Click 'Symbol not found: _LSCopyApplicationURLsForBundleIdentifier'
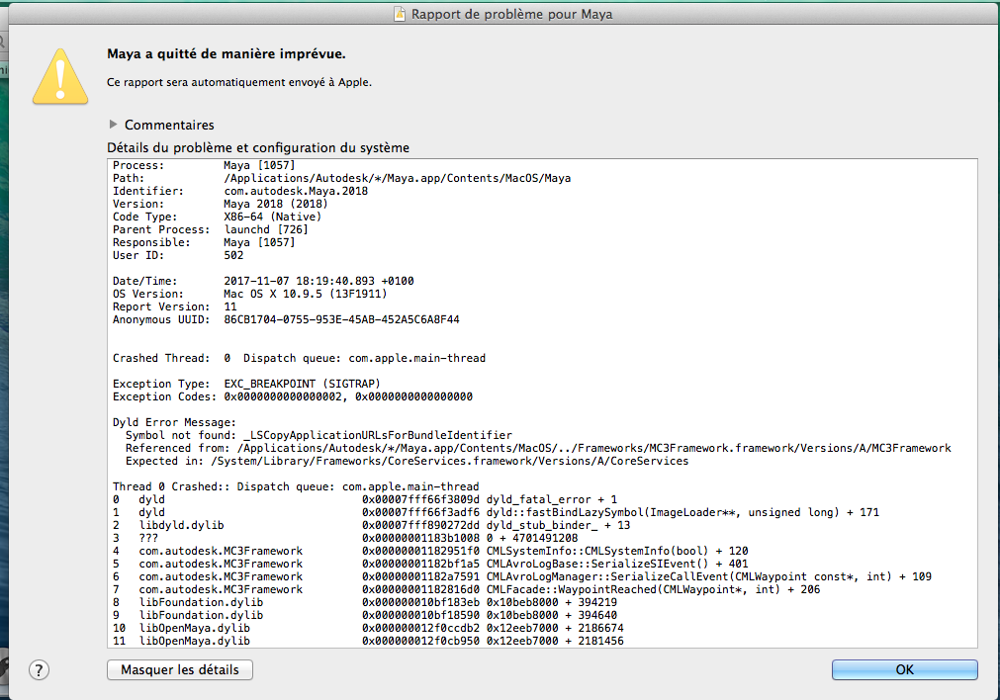This screenshot has height=700, width=1000. click(x=318, y=435)
